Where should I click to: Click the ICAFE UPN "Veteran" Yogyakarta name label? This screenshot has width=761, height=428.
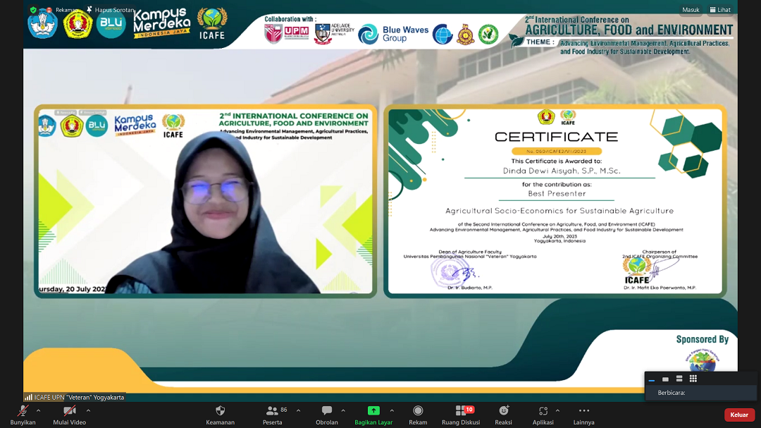tap(79, 398)
